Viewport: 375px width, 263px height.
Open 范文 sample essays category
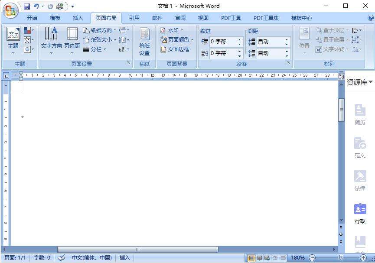click(360, 147)
